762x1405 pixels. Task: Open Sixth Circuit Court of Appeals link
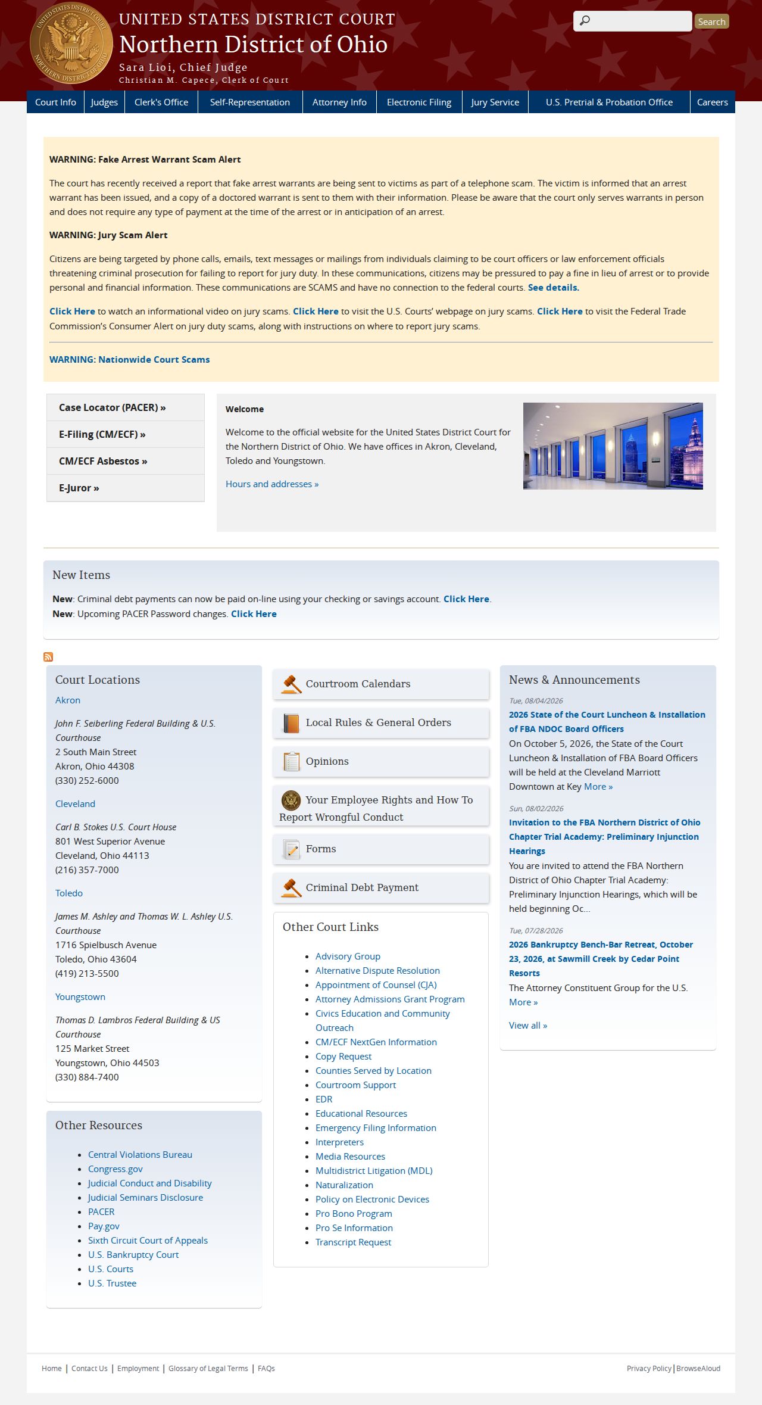click(148, 1241)
